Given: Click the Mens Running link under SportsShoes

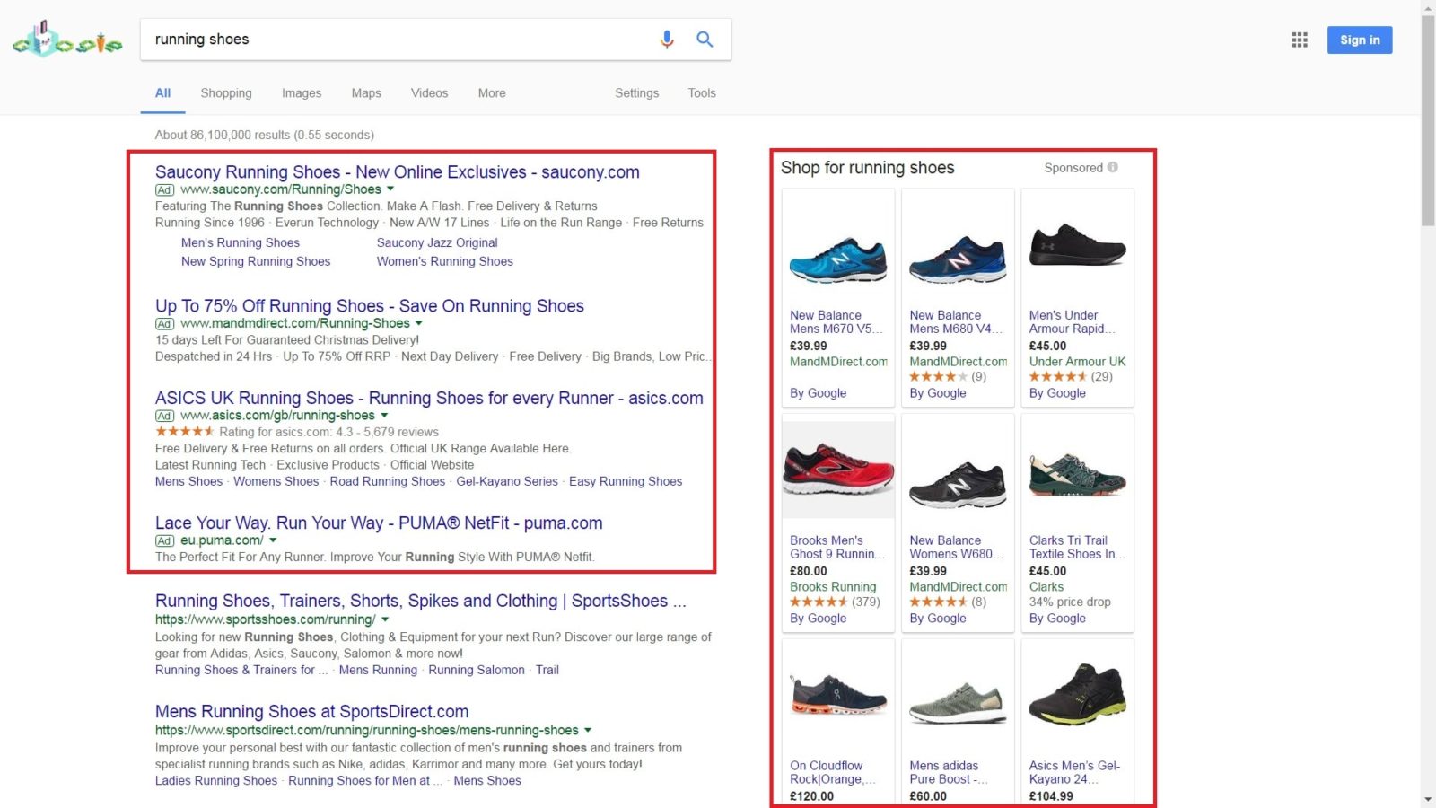Looking at the screenshot, I should click(378, 670).
